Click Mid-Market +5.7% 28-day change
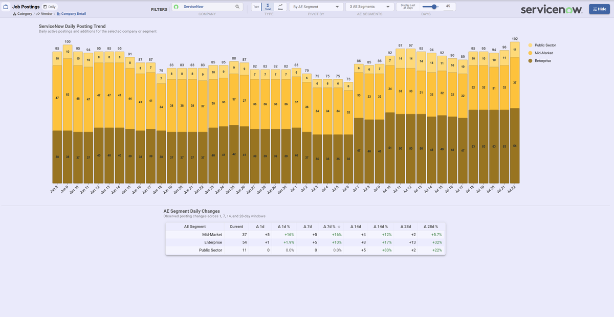614x317 pixels. (436, 235)
